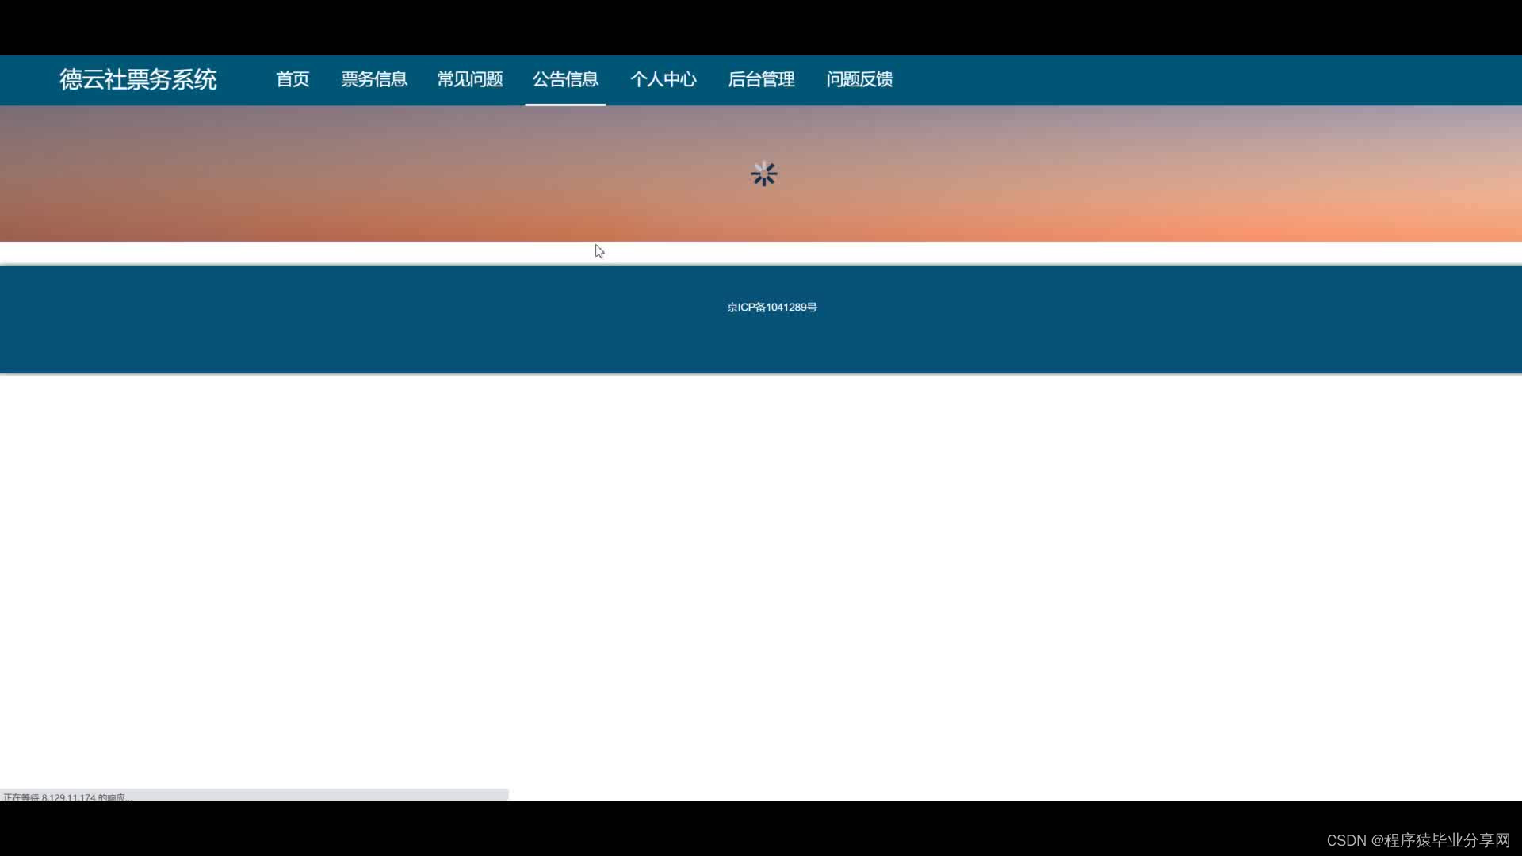Click the white strip between banner and footer

[x=951, y=252]
